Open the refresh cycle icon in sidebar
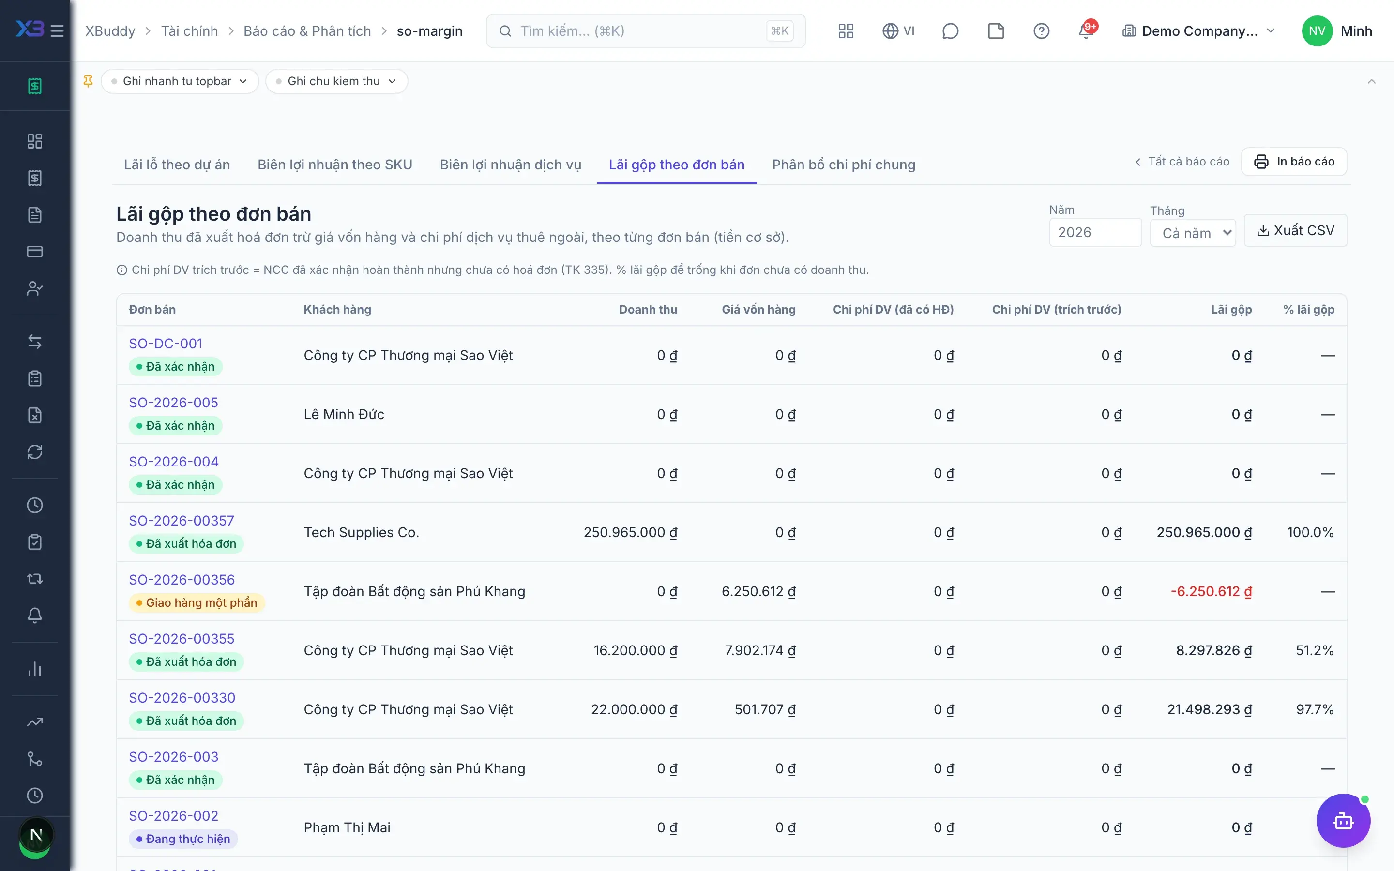 [x=34, y=452]
